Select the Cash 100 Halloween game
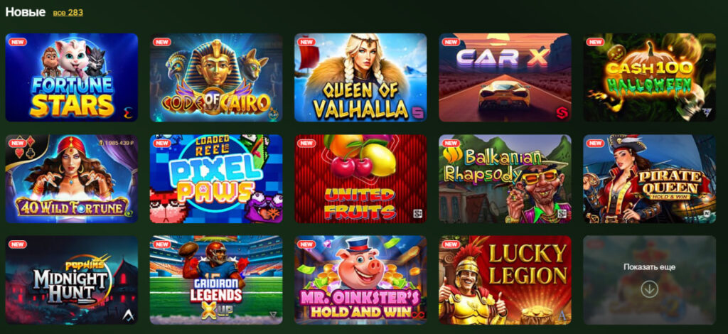728x334 pixels. click(650, 77)
